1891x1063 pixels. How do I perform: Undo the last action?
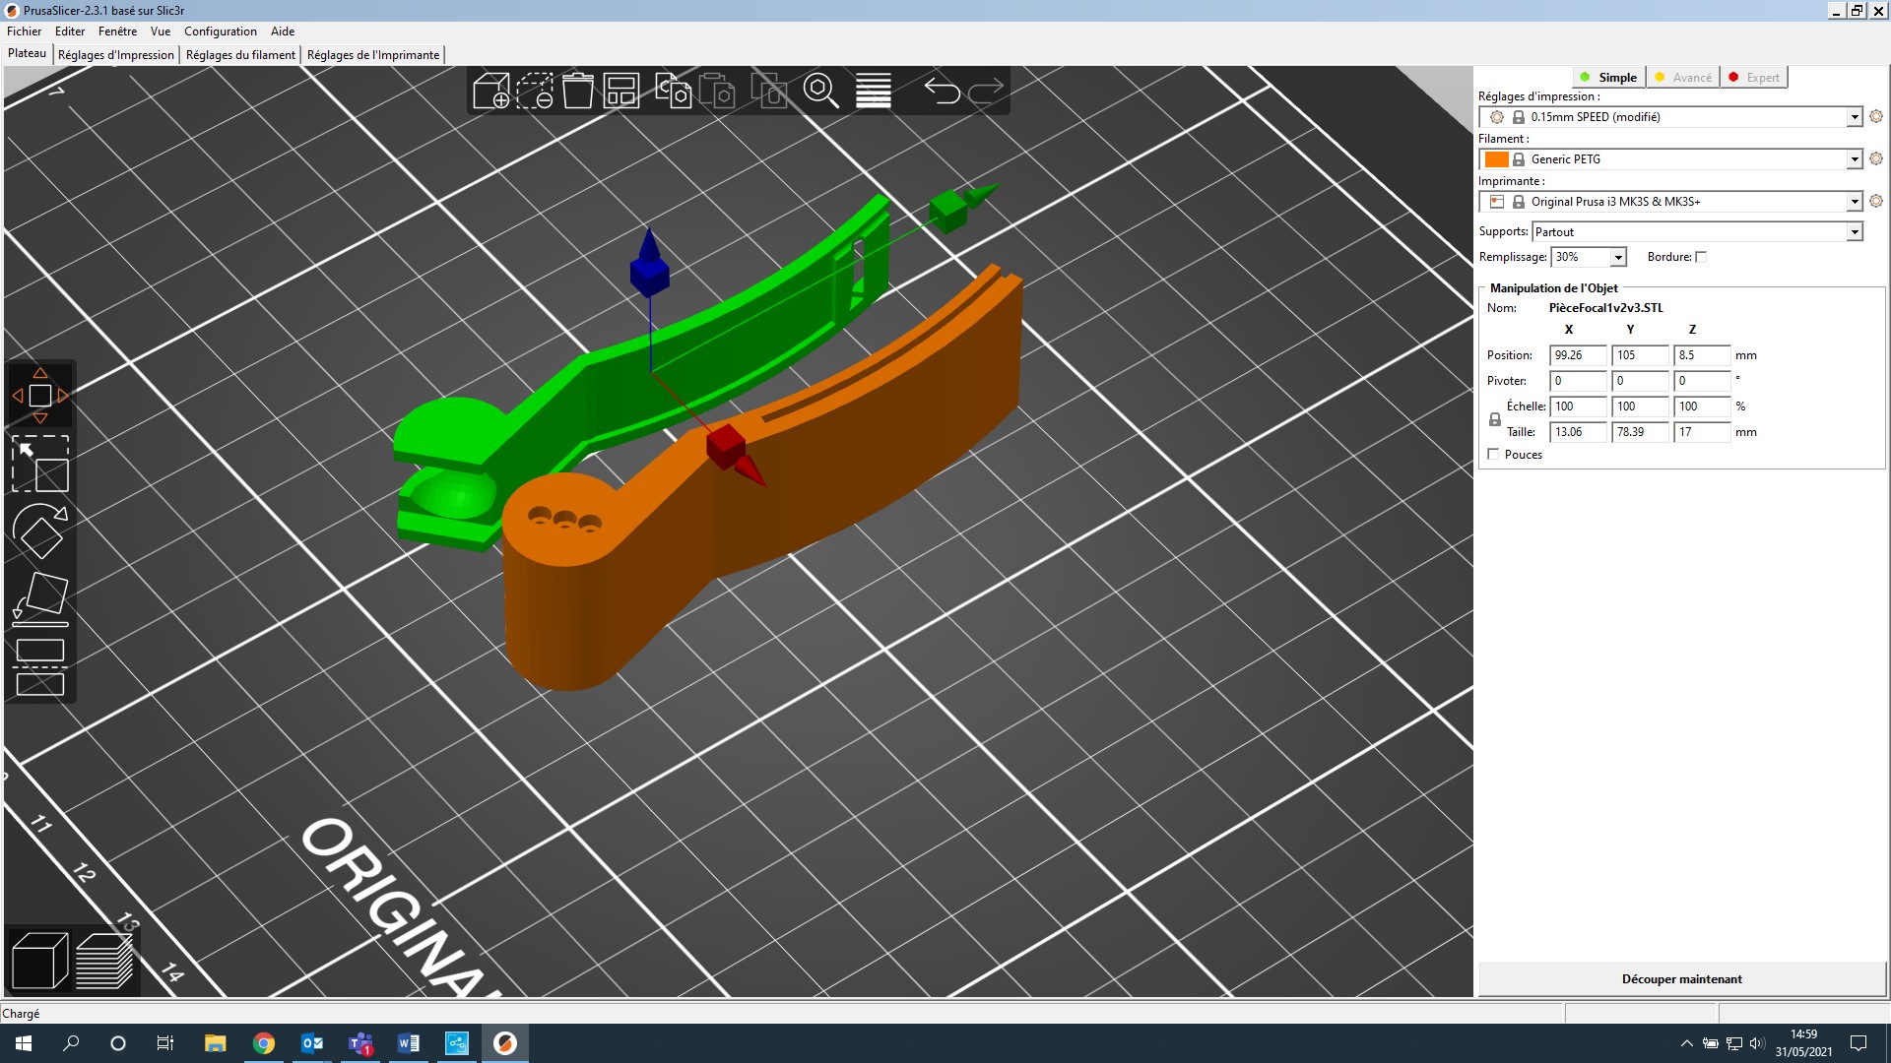coord(942,91)
